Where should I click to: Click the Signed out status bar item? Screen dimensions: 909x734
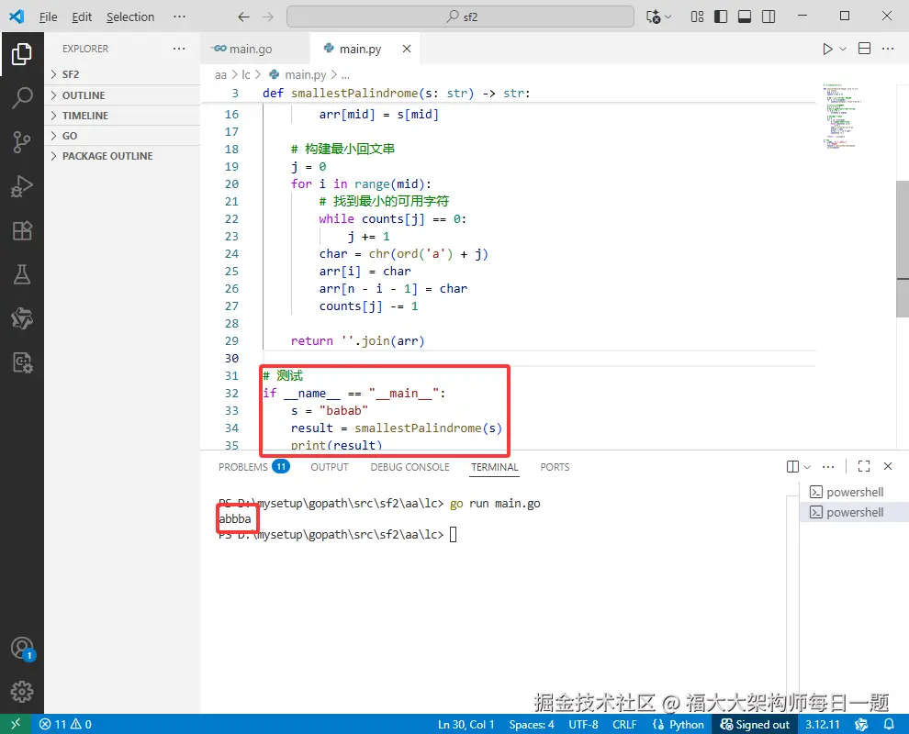coord(754,724)
